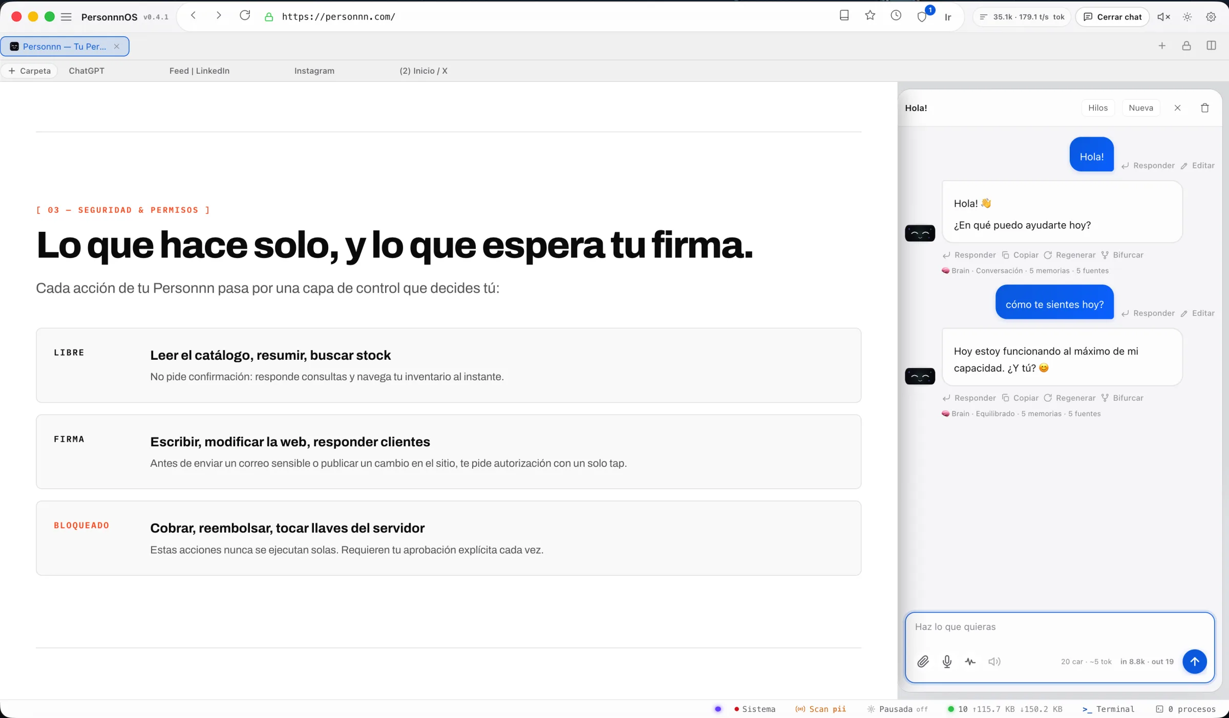Viewport: 1229px width, 718px height.
Task: Open Terminal in status bar
Action: 1109,709
